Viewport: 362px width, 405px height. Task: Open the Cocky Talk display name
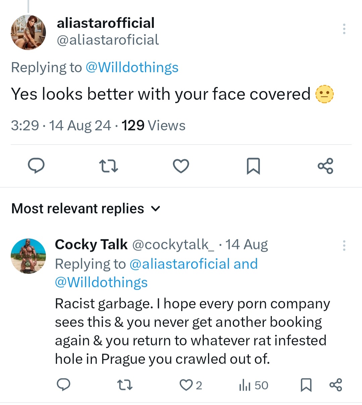click(x=91, y=244)
